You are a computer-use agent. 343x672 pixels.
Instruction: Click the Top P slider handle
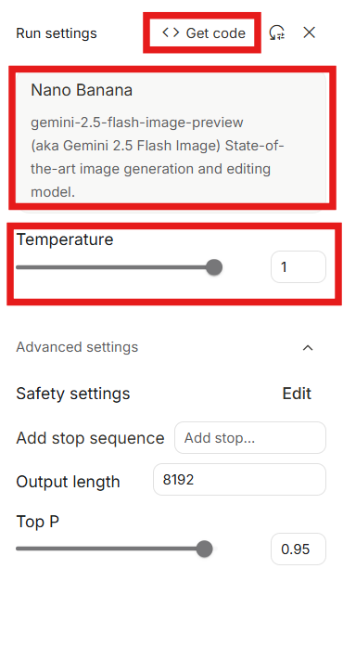pyautogui.click(x=204, y=549)
